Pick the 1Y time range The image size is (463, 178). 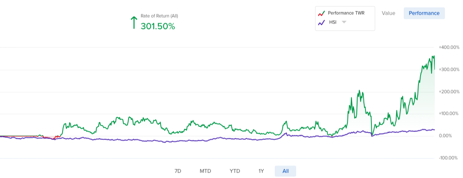261,171
